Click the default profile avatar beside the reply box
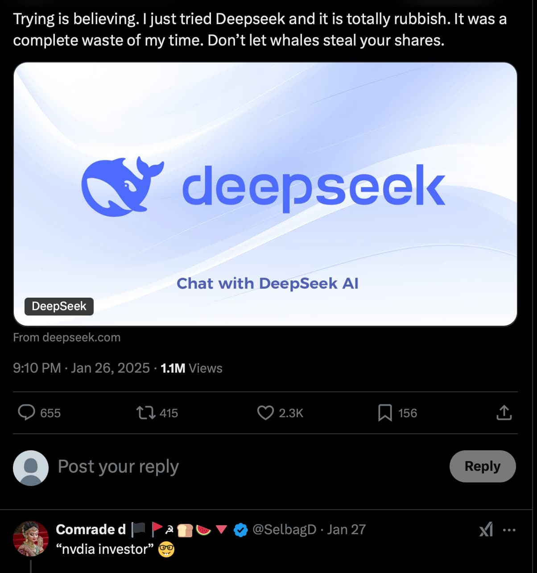This screenshot has height=573, width=537. pyautogui.click(x=31, y=468)
